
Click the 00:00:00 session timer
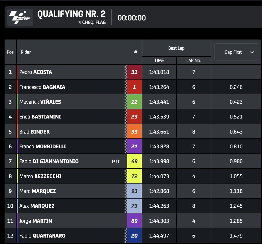point(132,18)
